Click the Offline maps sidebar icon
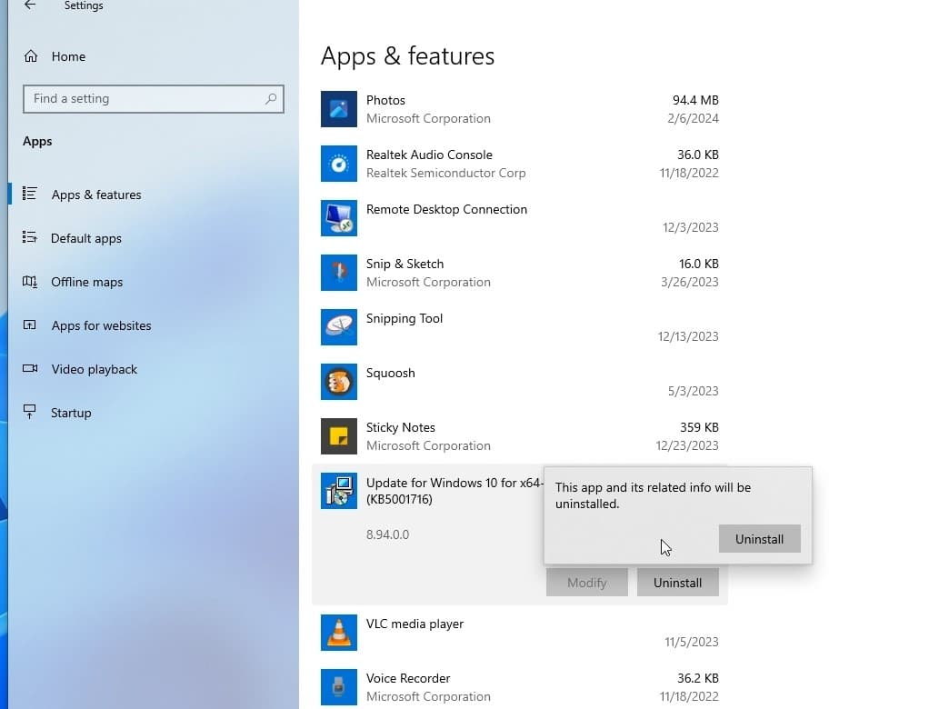The image size is (949, 709). click(30, 282)
